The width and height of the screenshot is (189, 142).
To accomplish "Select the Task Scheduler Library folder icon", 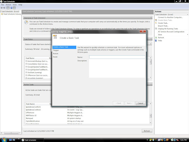I will coord(2,14).
